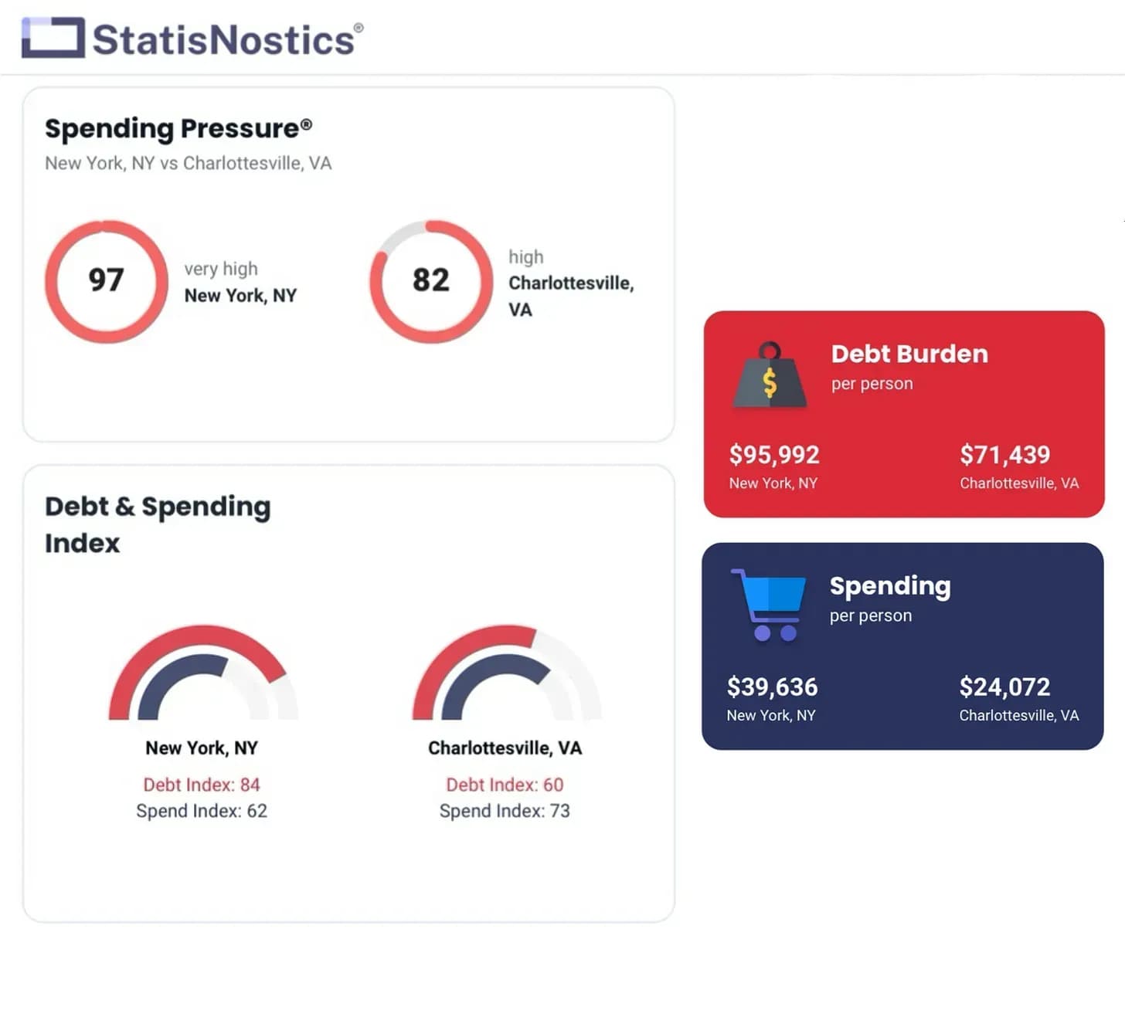
Task: Click the New York, NY vs Charlottesville subtitle
Action: [x=188, y=163]
